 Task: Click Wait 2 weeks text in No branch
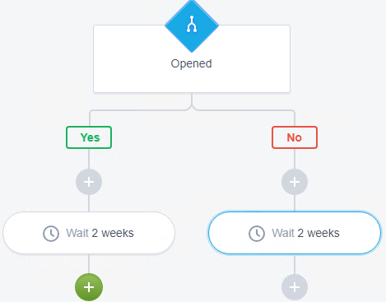point(305,233)
